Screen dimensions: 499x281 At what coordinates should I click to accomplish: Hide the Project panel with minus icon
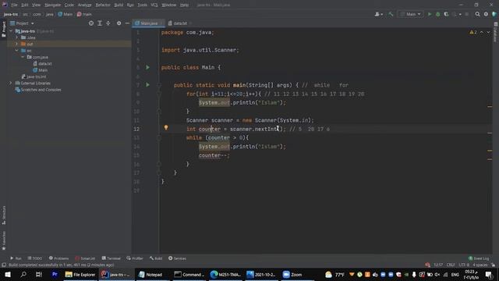pyautogui.click(x=127, y=23)
